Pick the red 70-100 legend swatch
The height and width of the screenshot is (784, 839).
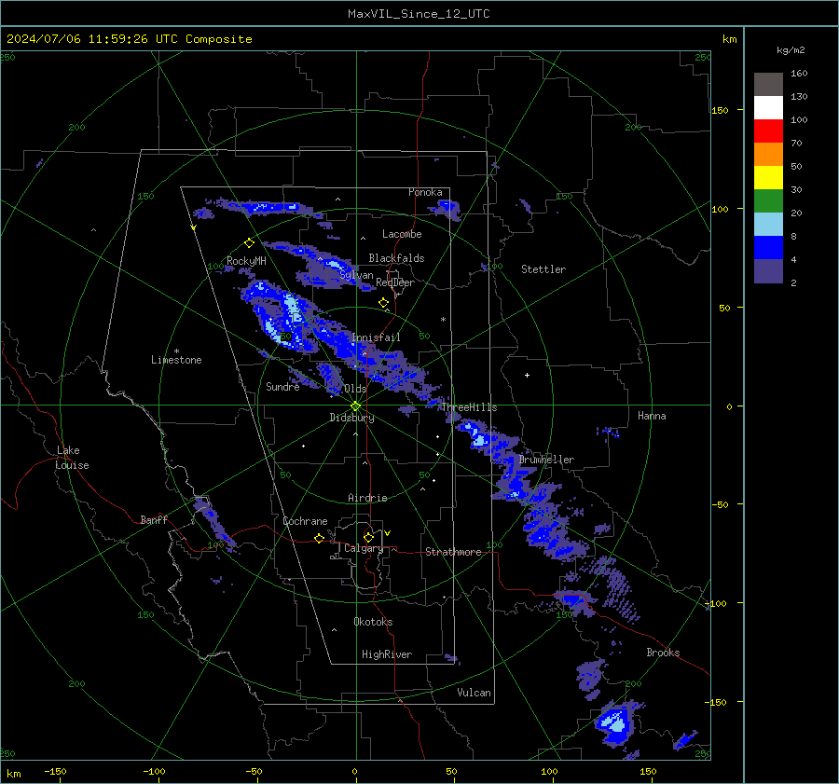point(768,131)
